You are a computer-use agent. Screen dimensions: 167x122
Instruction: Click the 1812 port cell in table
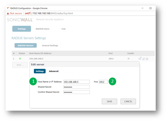pyautogui.click(x=111, y=59)
